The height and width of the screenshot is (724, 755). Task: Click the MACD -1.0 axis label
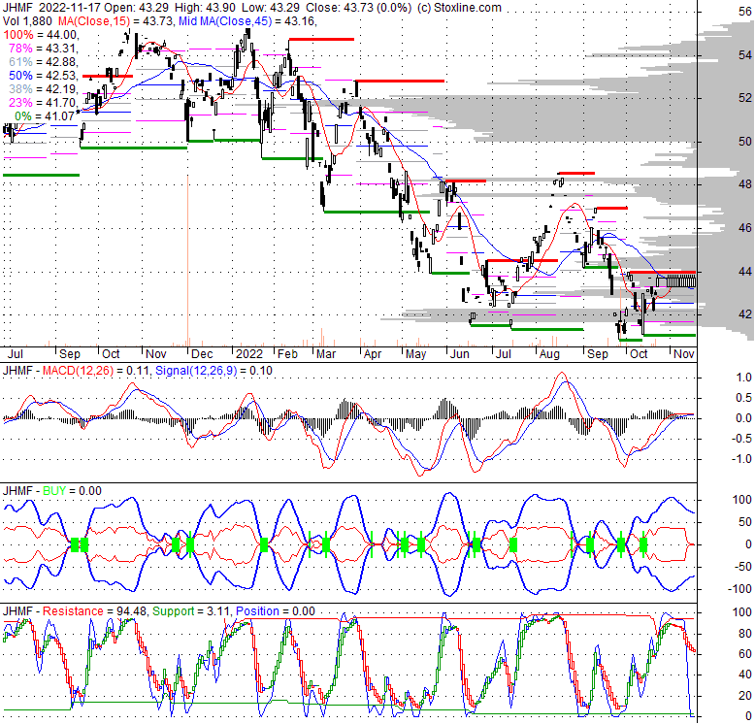pos(742,459)
